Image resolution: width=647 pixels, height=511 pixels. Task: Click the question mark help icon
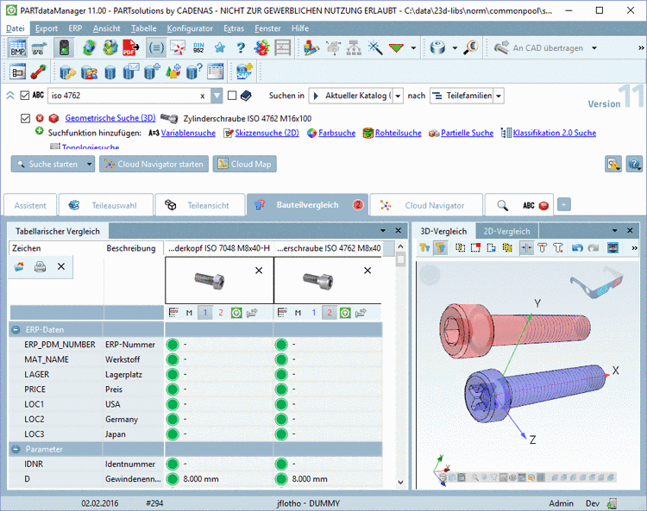[x=241, y=47]
